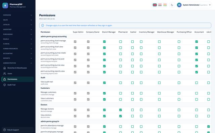Uncheck View doctors for Pharmacist

[x=120, y=116]
